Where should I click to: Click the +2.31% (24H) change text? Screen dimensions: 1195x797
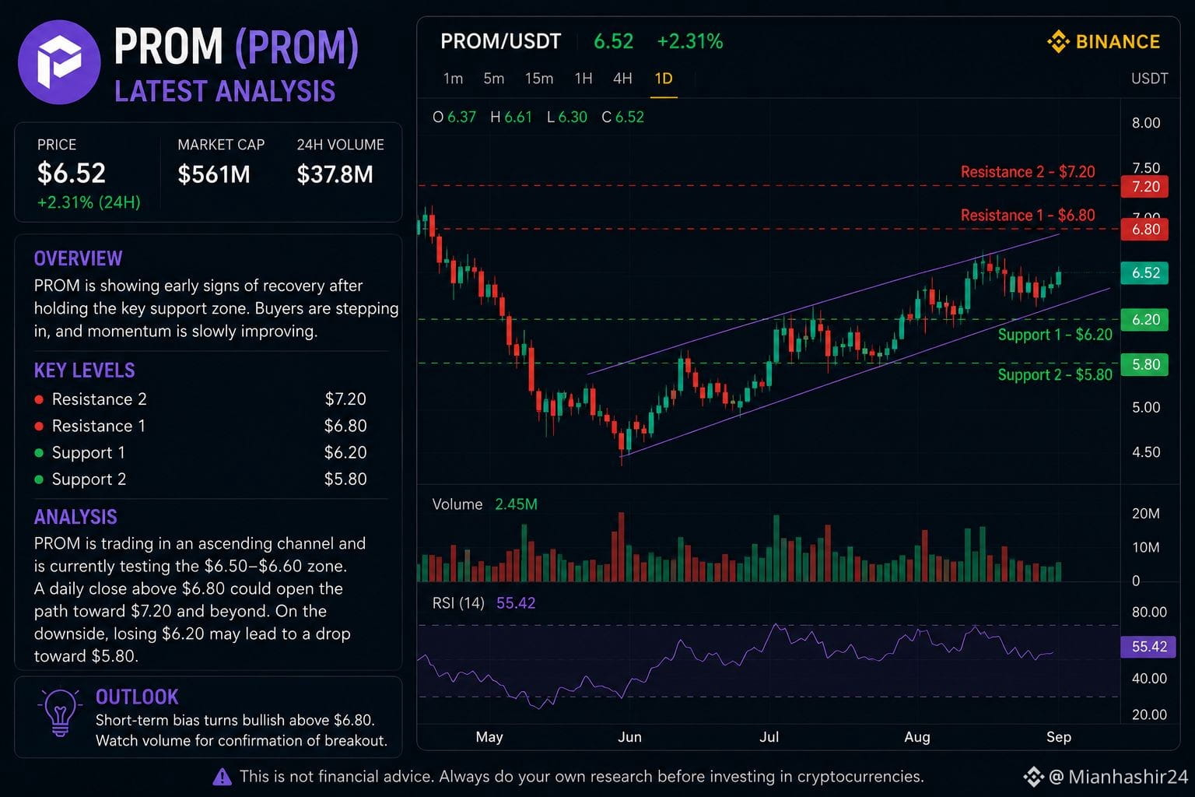[x=89, y=202]
